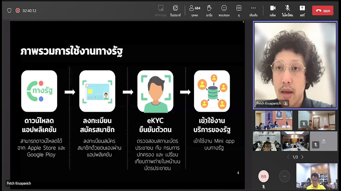
Task: Open the People list showing 684 participants
Action: point(194,11)
